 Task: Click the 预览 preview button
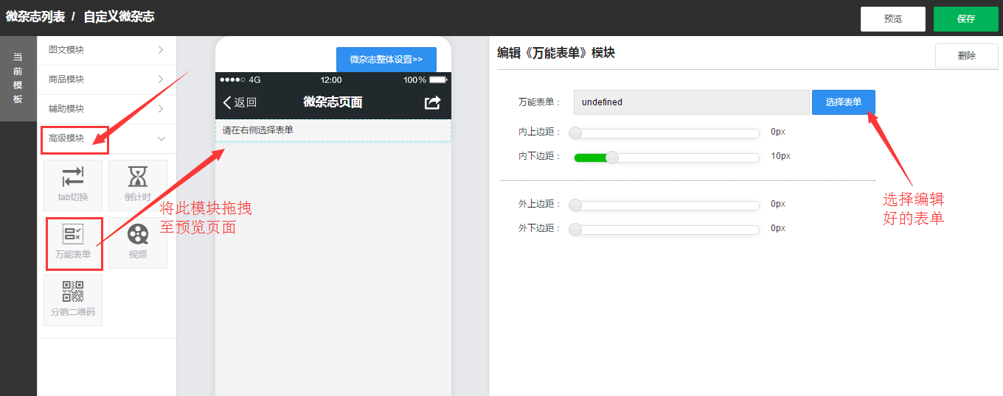(x=892, y=19)
